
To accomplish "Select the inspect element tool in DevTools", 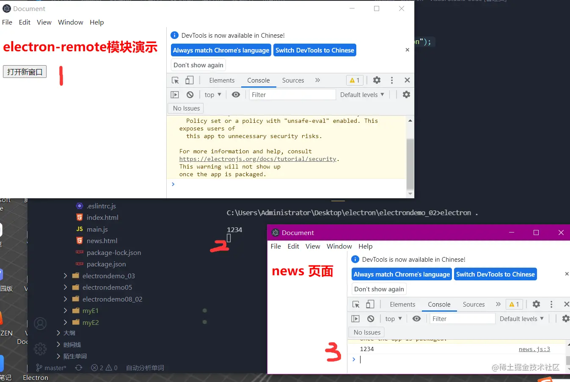I will pos(174,80).
